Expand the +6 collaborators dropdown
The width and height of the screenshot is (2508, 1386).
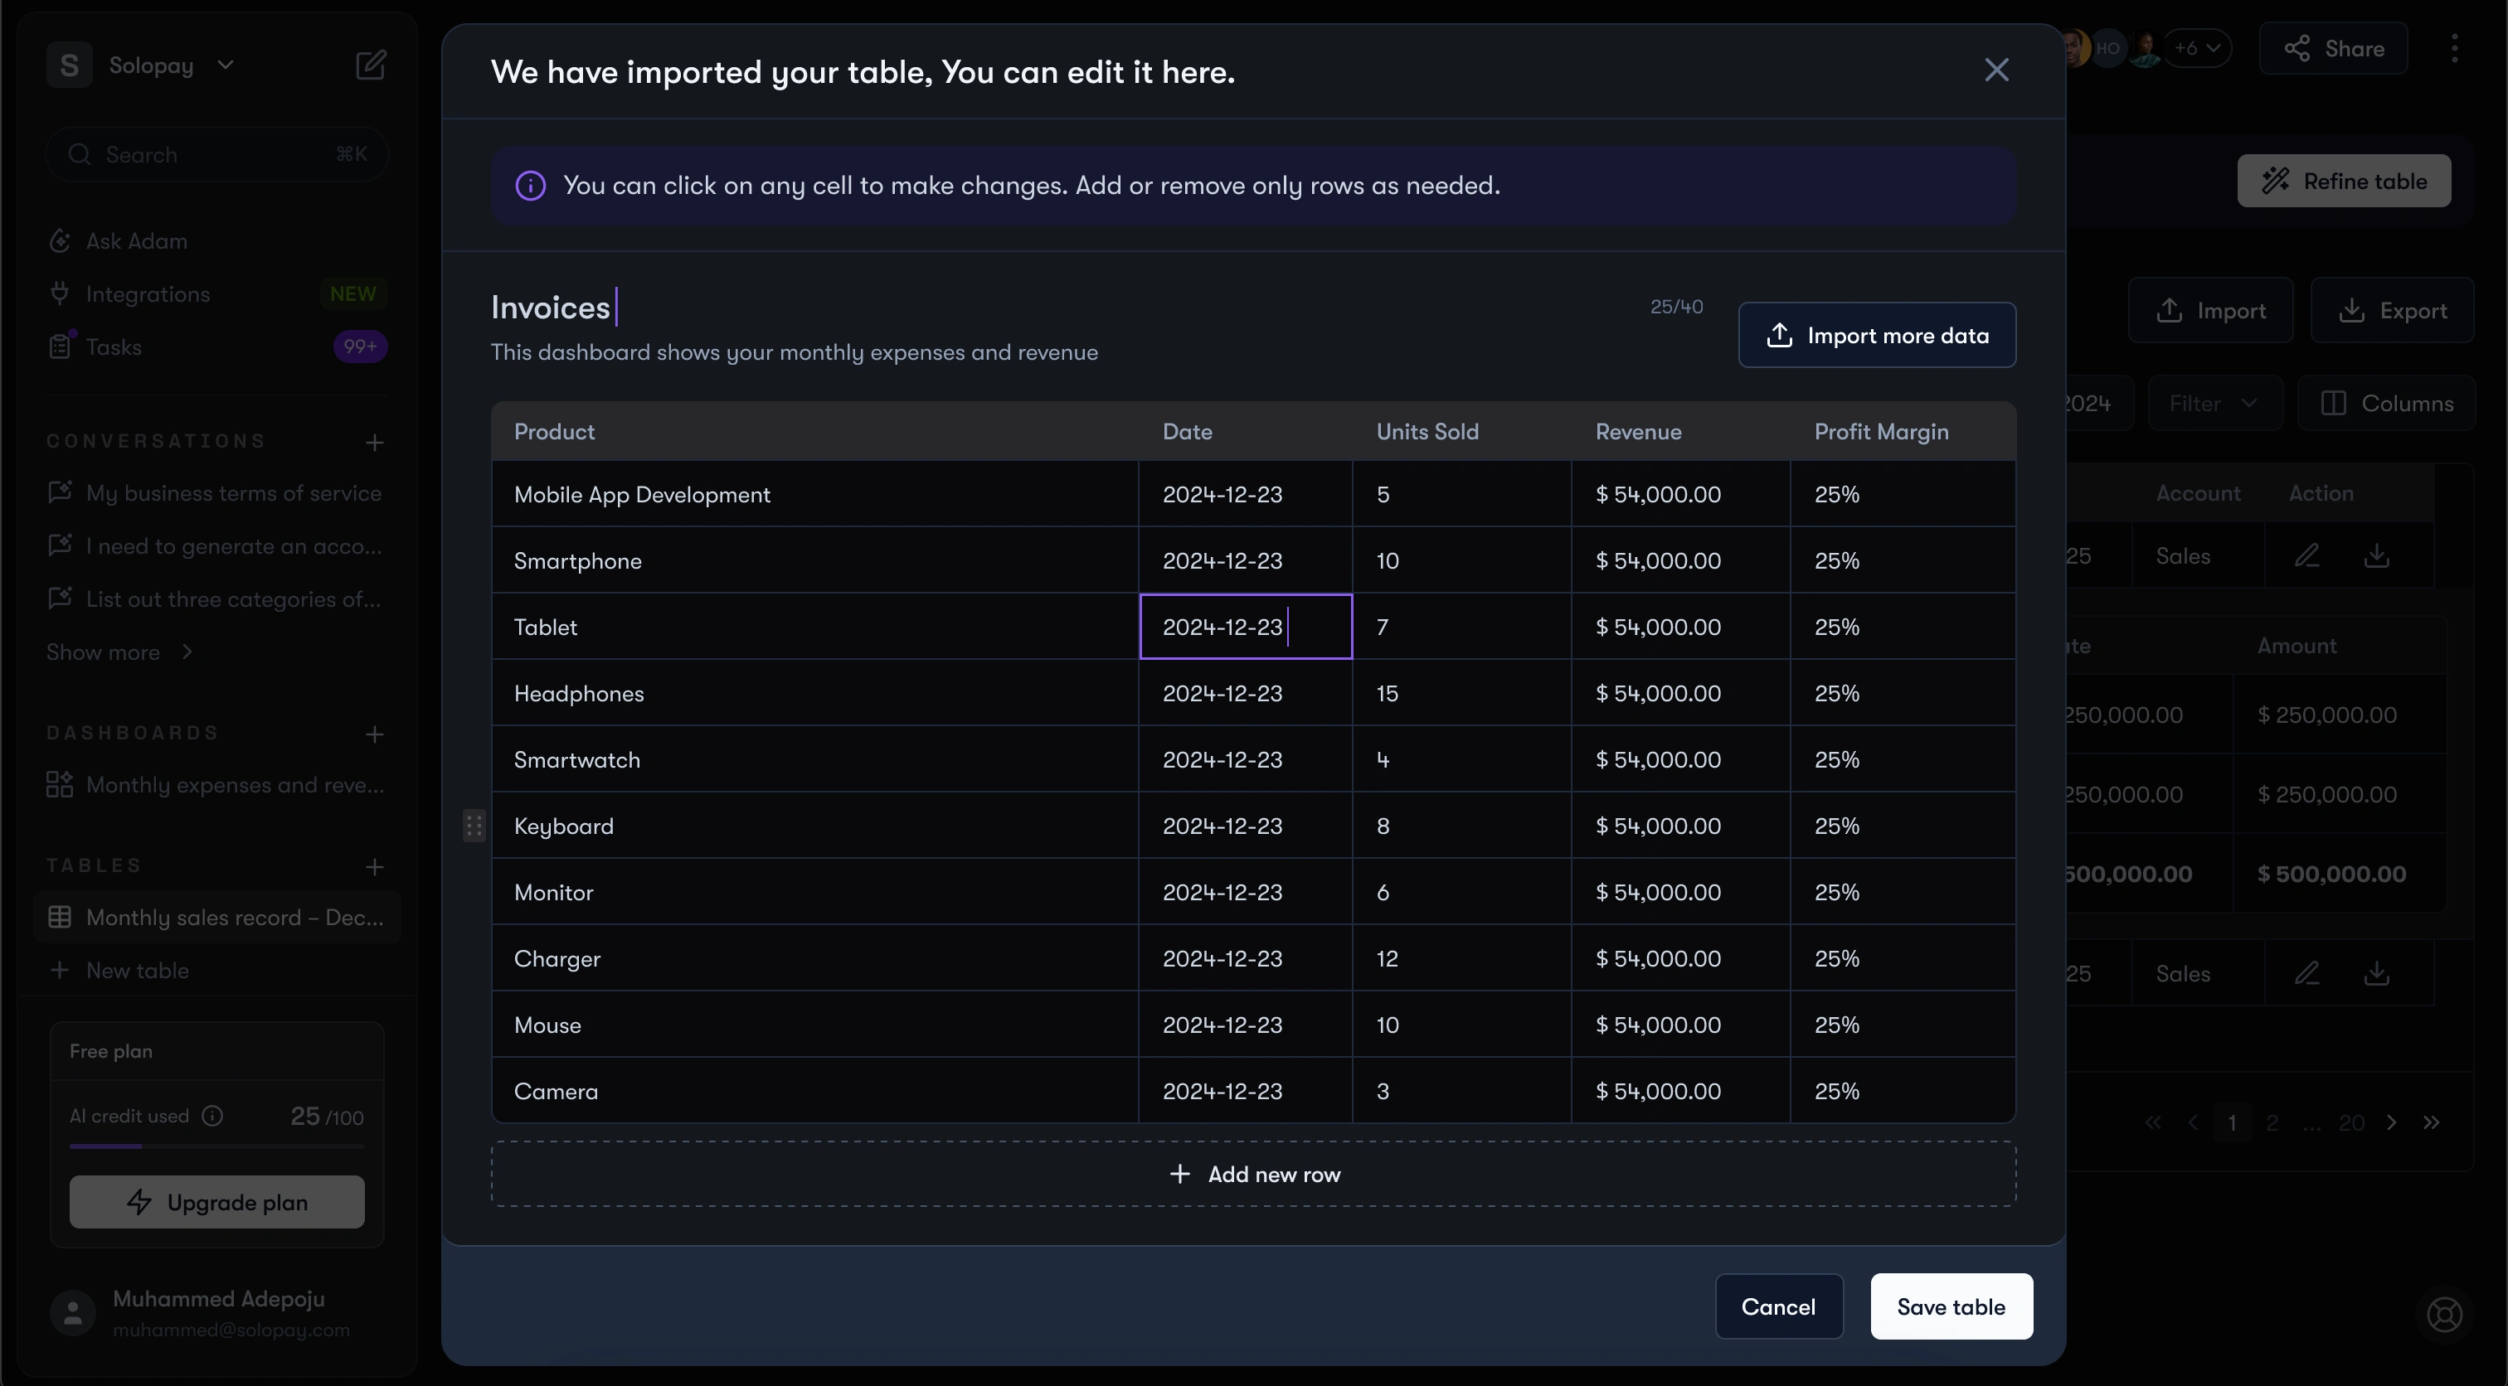point(2198,49)
